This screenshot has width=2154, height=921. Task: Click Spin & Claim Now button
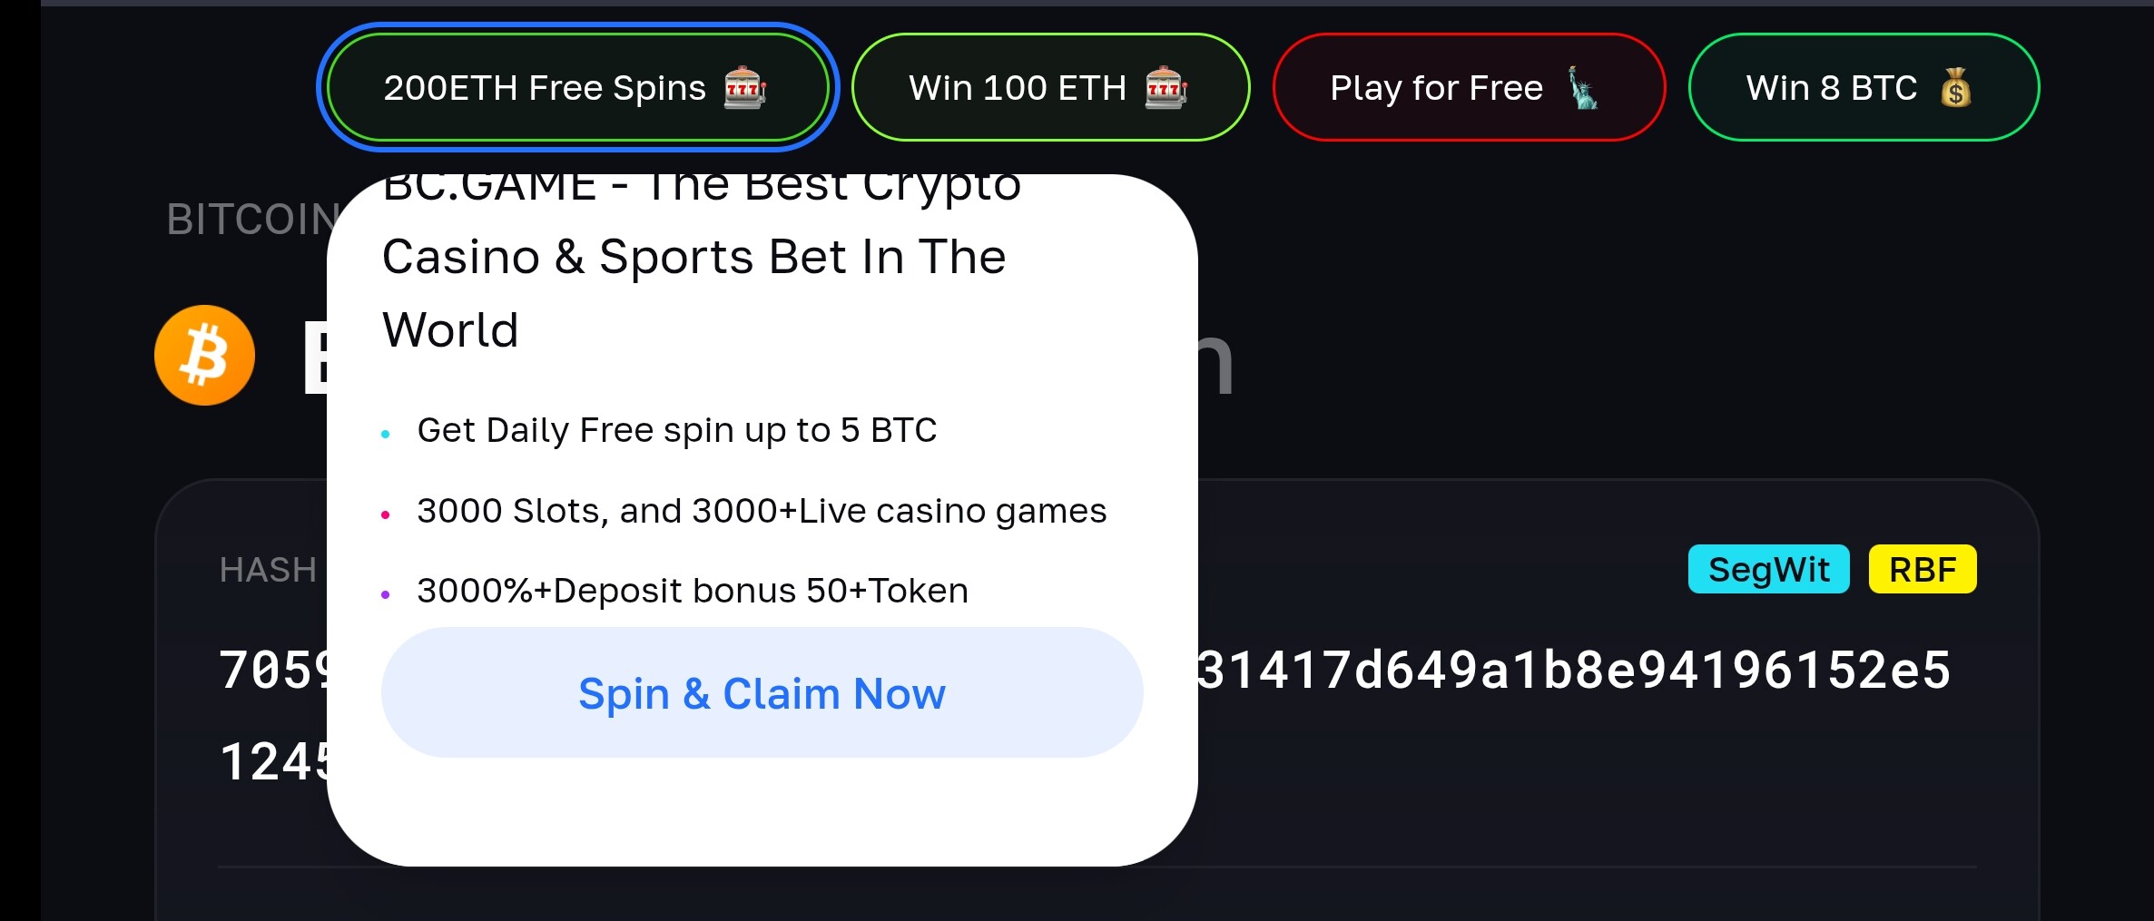point(762,692)
